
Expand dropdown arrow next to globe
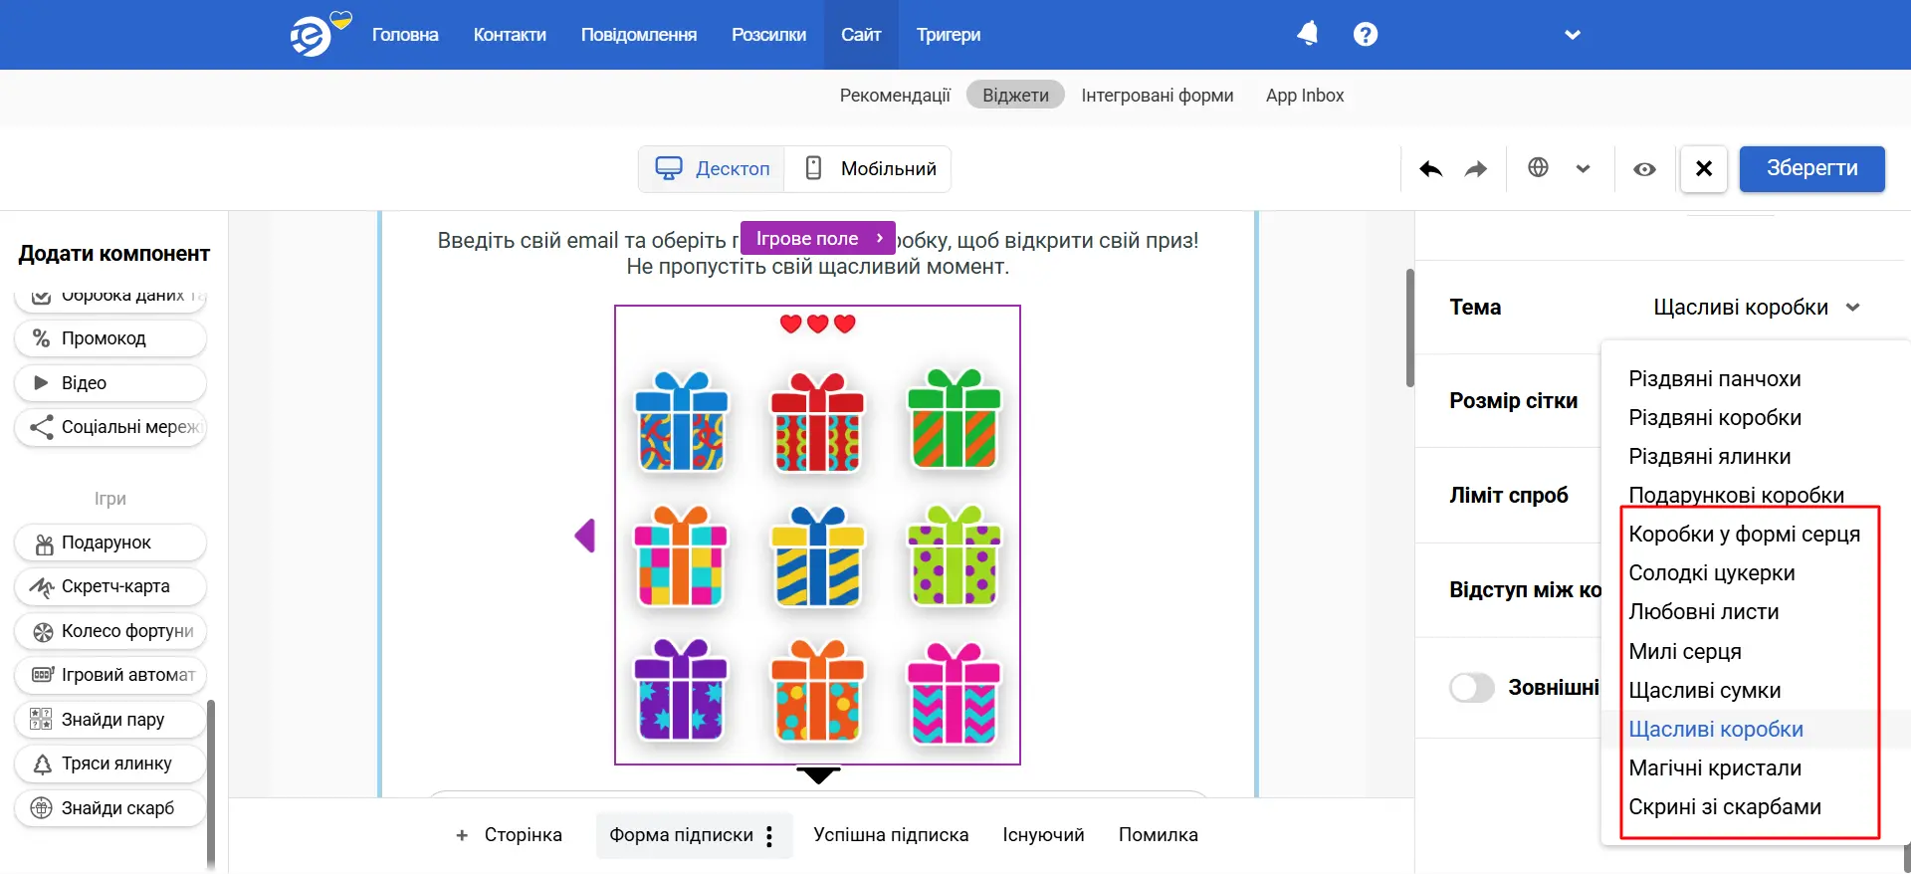coord(1583,169)
